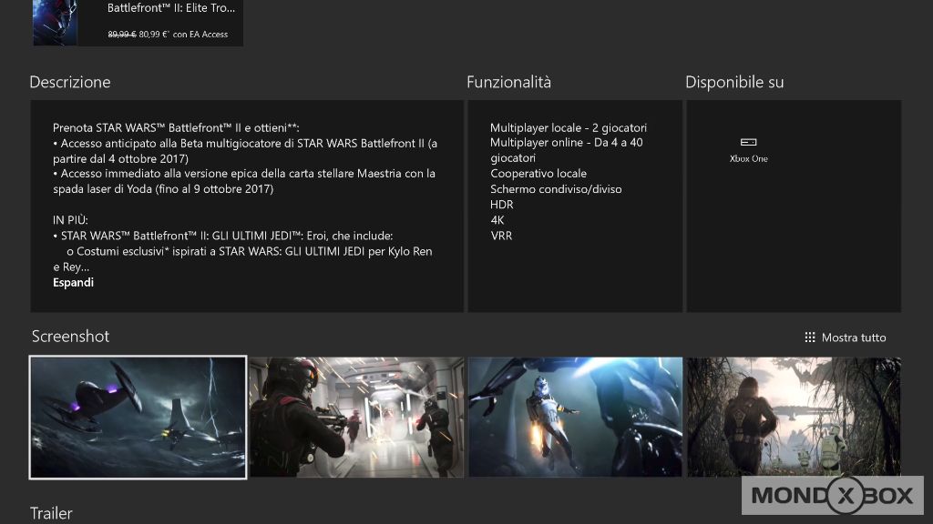This screenshot has width=933, height=524.
Task: Select the Disponibile su heading
Action: pos(734,82)
